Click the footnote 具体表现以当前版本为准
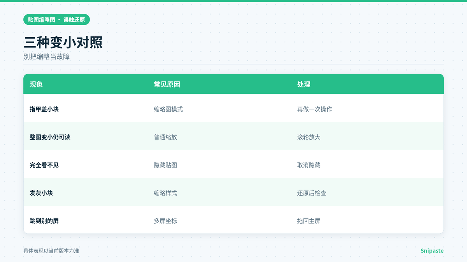 (x=51, y=251)
